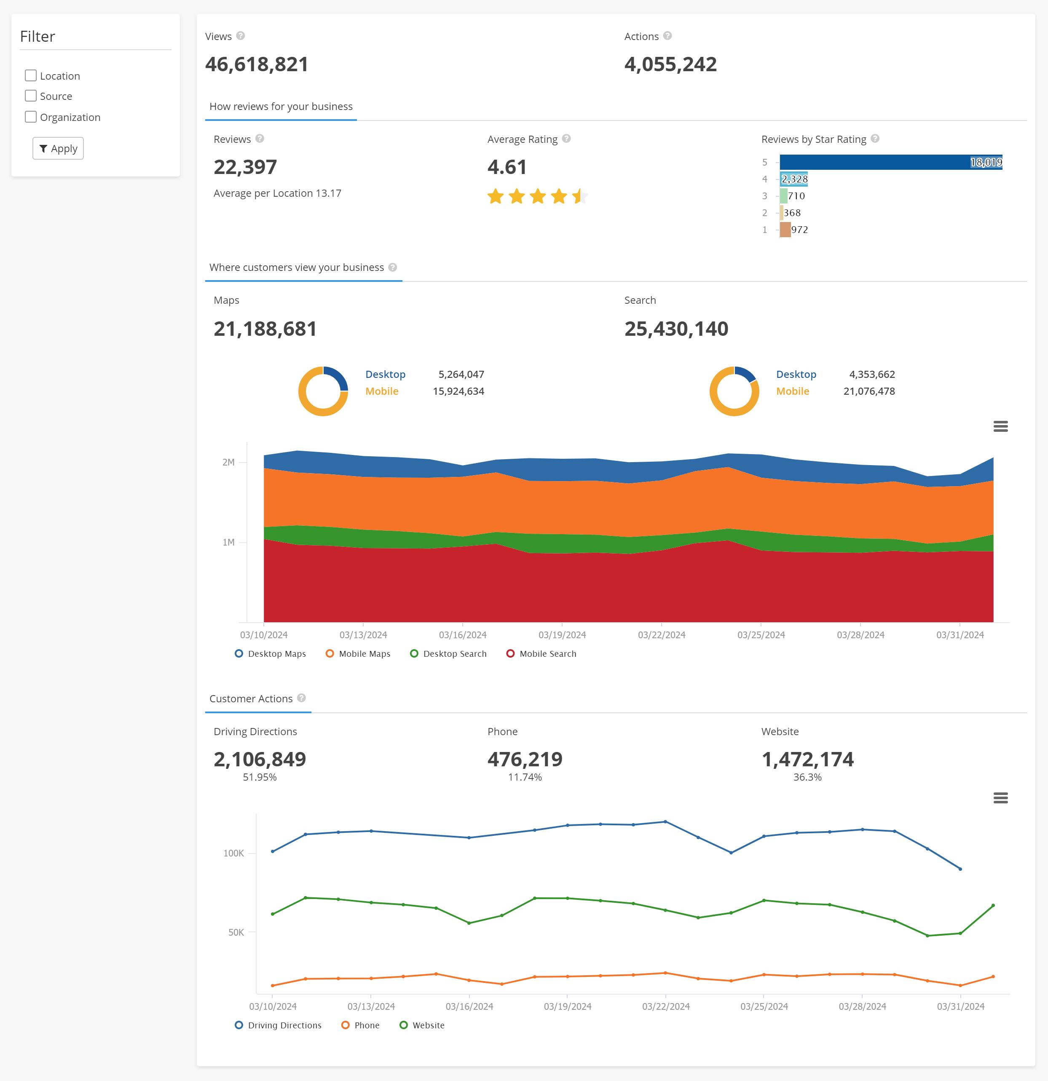The width and height of the screenshot is (1048, 1081).
Task: Toggle the Website line in the legend
Action: [x=422, y=1025]
